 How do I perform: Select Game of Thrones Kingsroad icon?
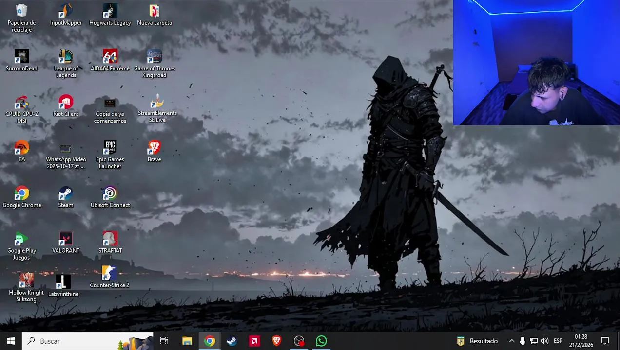pos(154,64)
